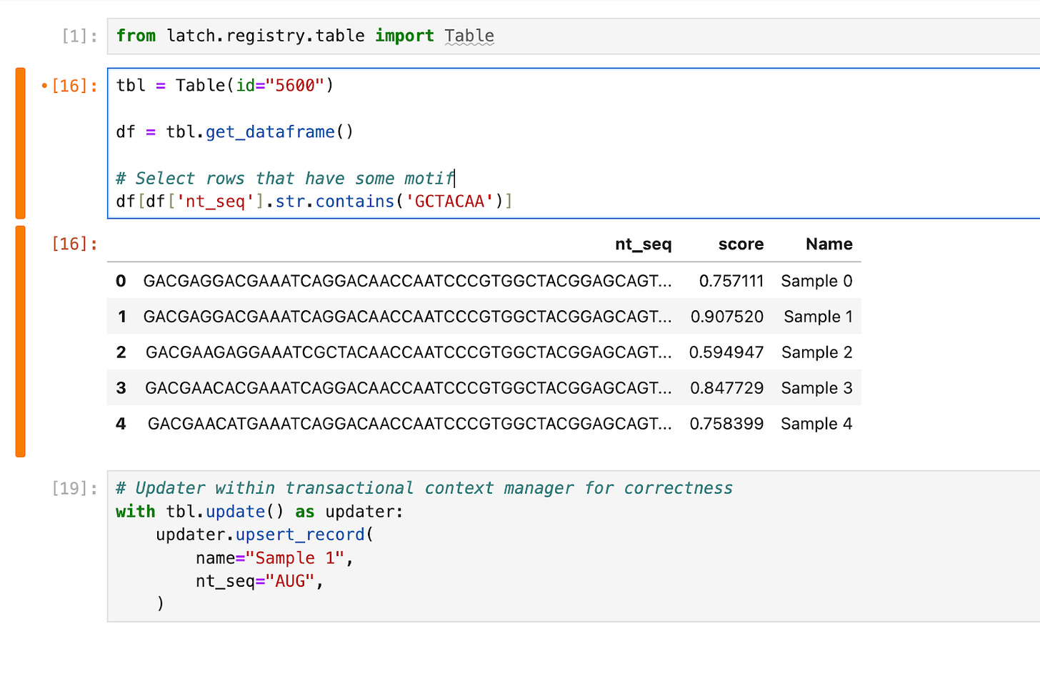Click the closing parenthesis line in cell 19
The width and height of the screenshot is (1040, 679).
coord(160,604)
